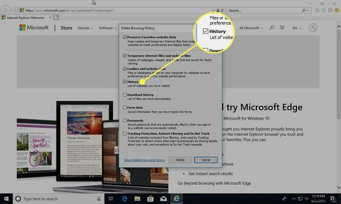341x204 pixels.
Task: Toggle the History checkbox
Action: tap(125, 82)
